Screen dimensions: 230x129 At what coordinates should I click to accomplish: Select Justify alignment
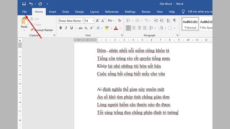tap(145, 28)
